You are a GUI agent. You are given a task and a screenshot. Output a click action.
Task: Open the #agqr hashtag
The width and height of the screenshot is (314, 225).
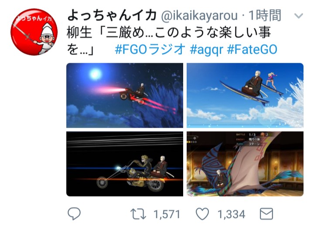[206, 49]
